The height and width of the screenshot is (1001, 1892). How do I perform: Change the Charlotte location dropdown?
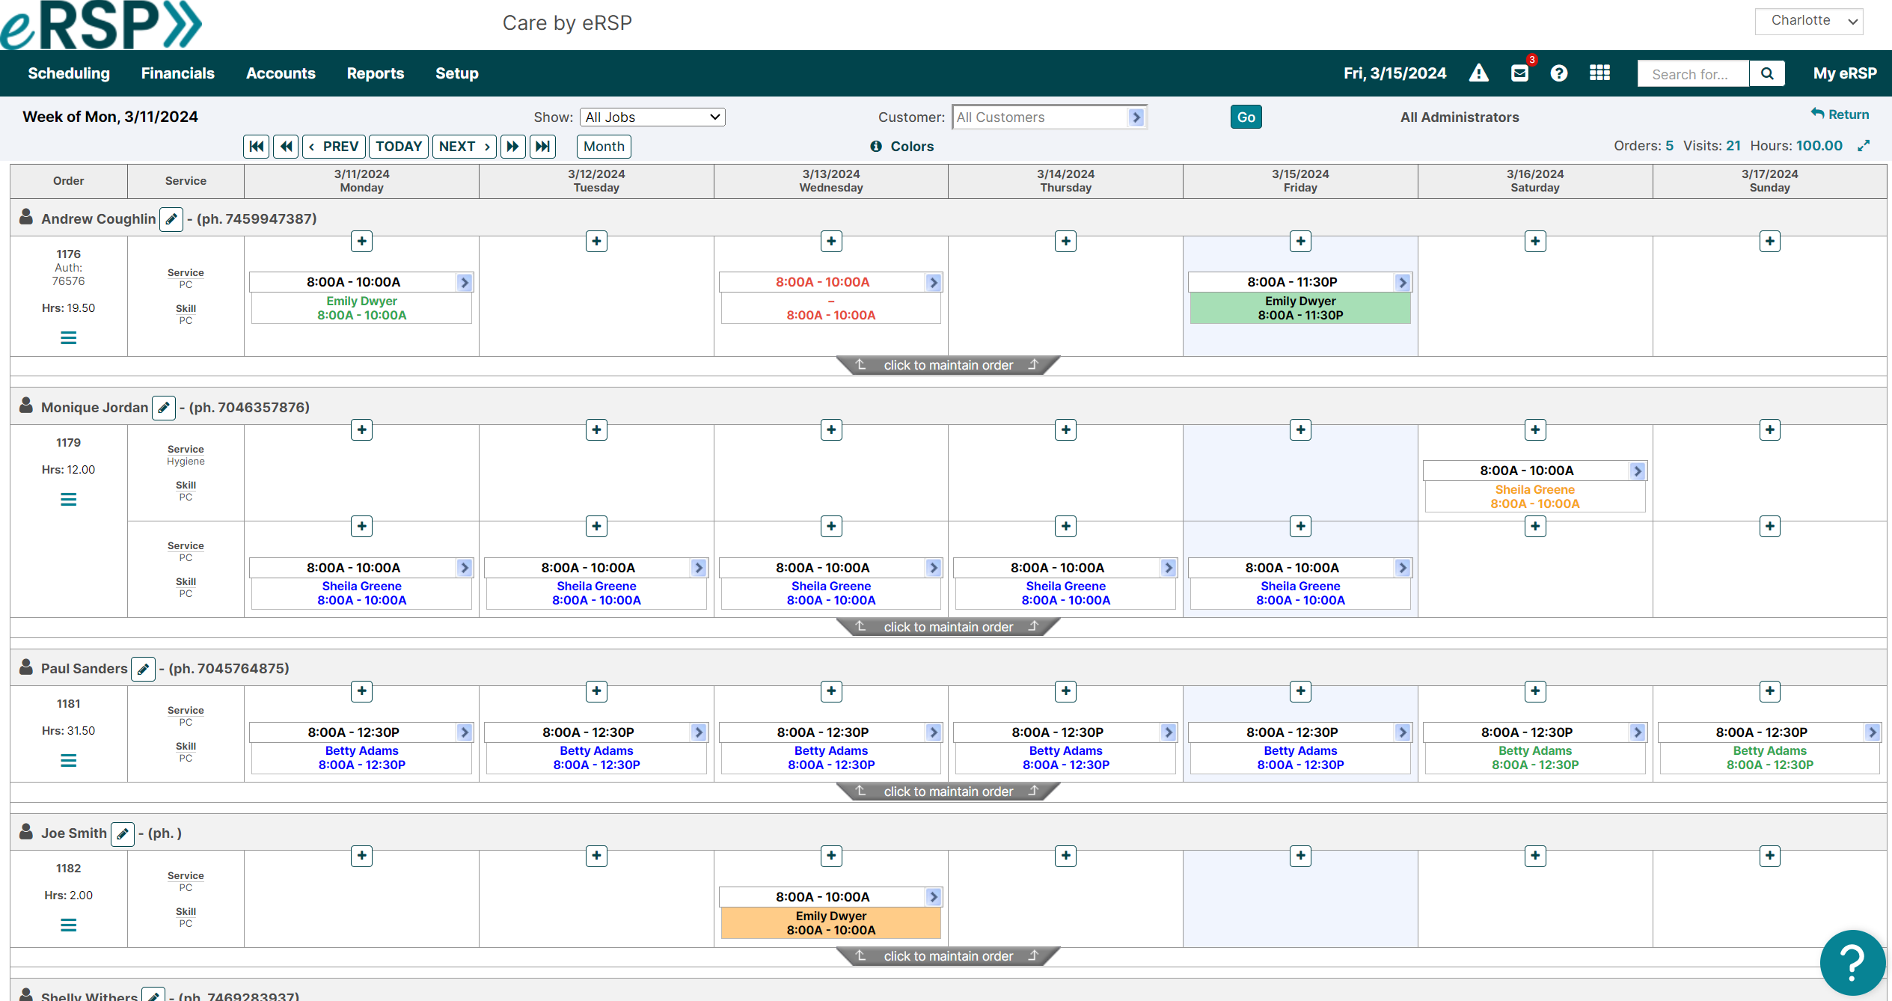pyautogui.click(x=1809, y=20)
